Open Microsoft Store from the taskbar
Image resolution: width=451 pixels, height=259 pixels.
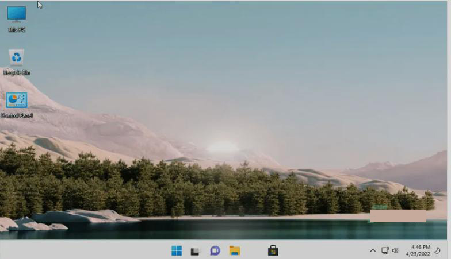(273, 250)
